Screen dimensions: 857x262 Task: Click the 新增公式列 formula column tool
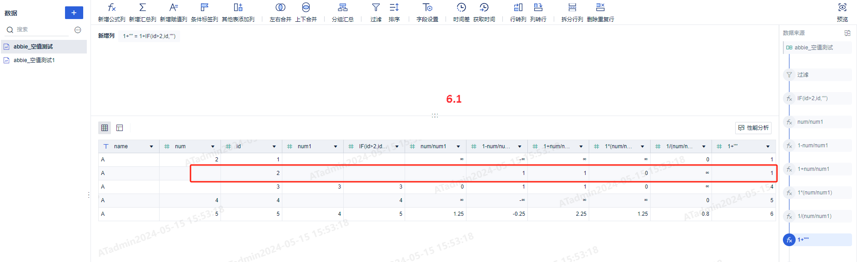coord(111,12)
